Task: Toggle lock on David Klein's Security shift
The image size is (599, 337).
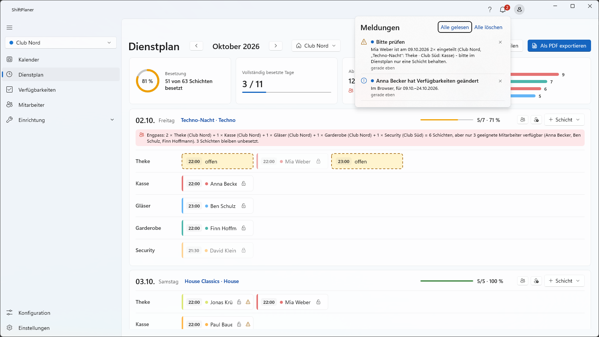Action: tap(244, 251)
